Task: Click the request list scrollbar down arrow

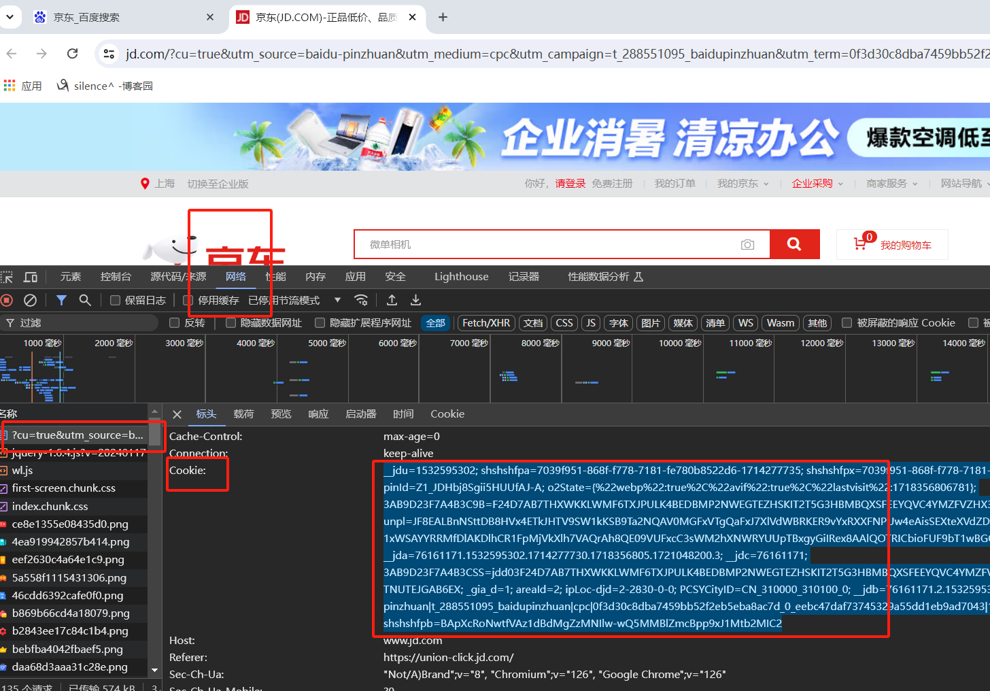Action: coord(154,670)
